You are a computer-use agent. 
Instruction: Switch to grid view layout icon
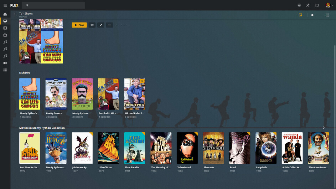coord(327,15)
